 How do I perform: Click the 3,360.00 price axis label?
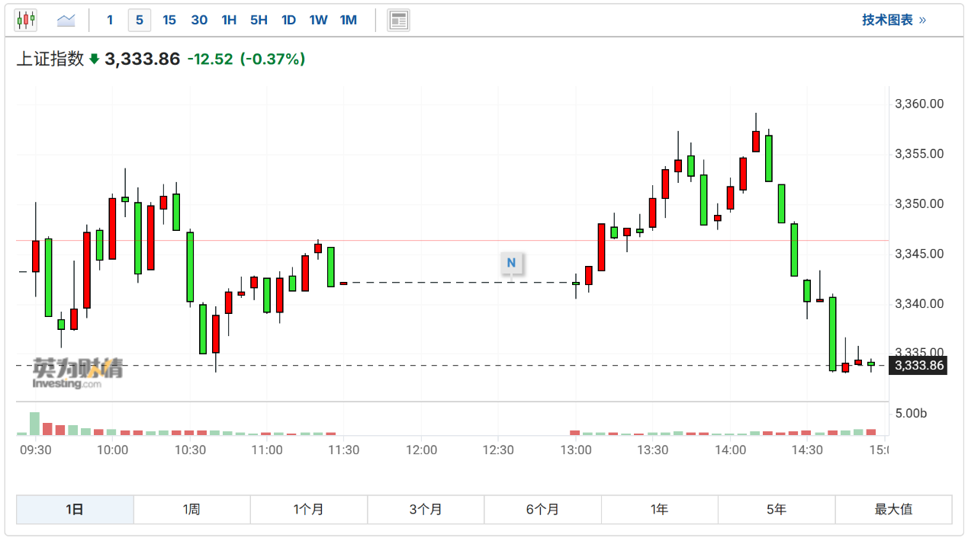click(919, 104)
